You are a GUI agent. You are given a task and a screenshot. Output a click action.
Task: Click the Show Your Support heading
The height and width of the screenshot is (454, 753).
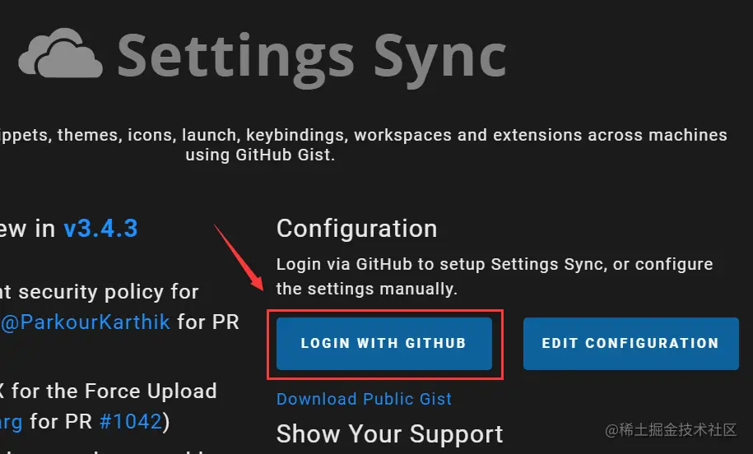tap(389, 433)
